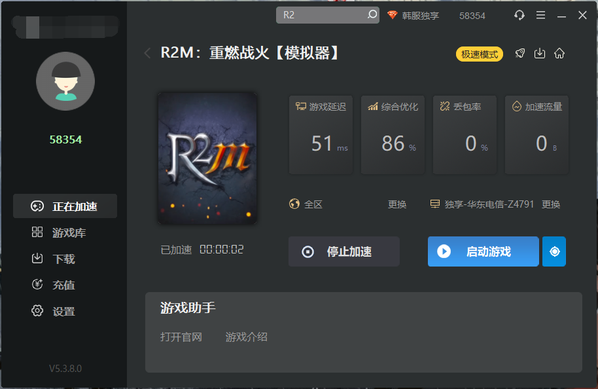Image resolution: width=598 pixels, height=389 pixels.
Task: Click the 全区 region label
Action: click(313, 204)
